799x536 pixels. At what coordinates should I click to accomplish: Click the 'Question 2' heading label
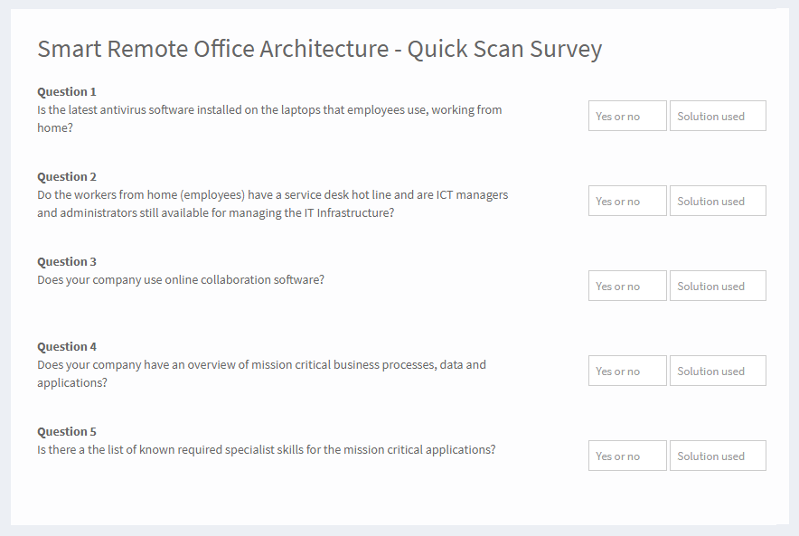point(67,177)
